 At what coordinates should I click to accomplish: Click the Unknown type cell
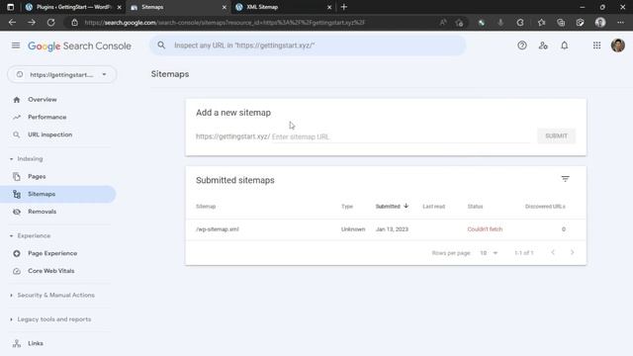[353, 229]
